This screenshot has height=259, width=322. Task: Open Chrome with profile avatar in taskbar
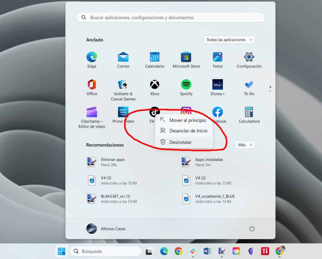[x=279, y=251]
